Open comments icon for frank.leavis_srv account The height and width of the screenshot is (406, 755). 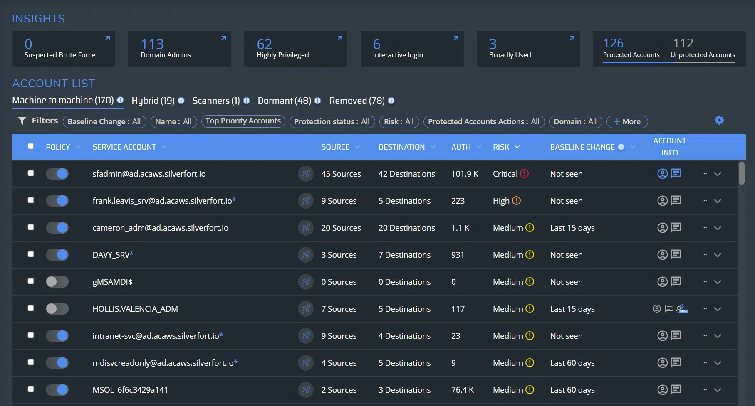[676, 200]
